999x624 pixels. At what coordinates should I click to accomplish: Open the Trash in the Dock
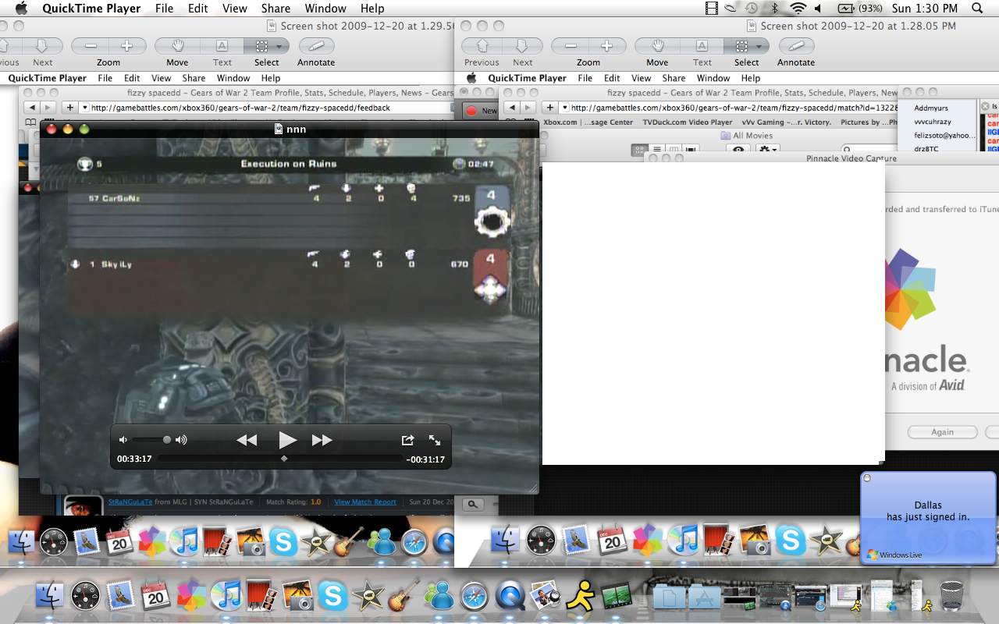[952, 597]
